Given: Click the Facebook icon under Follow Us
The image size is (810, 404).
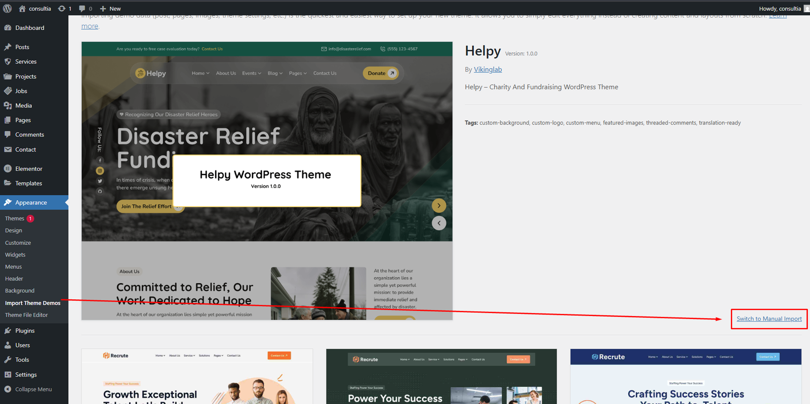Looking at the screenshot, I should tap(100, 160).
